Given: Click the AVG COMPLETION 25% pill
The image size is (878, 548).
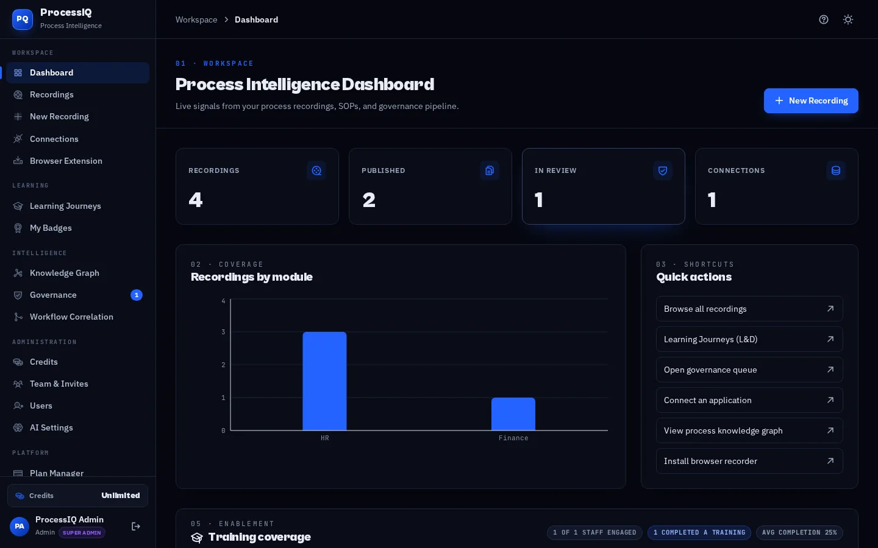Looking at the screenshot, I should click(x=799, y=532).
